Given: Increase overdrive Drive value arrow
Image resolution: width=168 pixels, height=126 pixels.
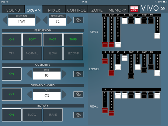Looking at the screenshot, I should pos(64,74).
